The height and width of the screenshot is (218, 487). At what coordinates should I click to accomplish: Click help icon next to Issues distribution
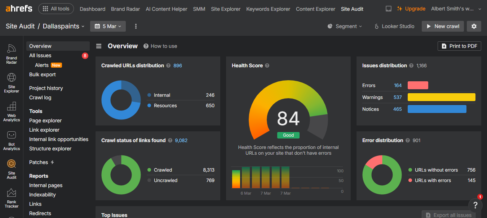tap(411, 65)
